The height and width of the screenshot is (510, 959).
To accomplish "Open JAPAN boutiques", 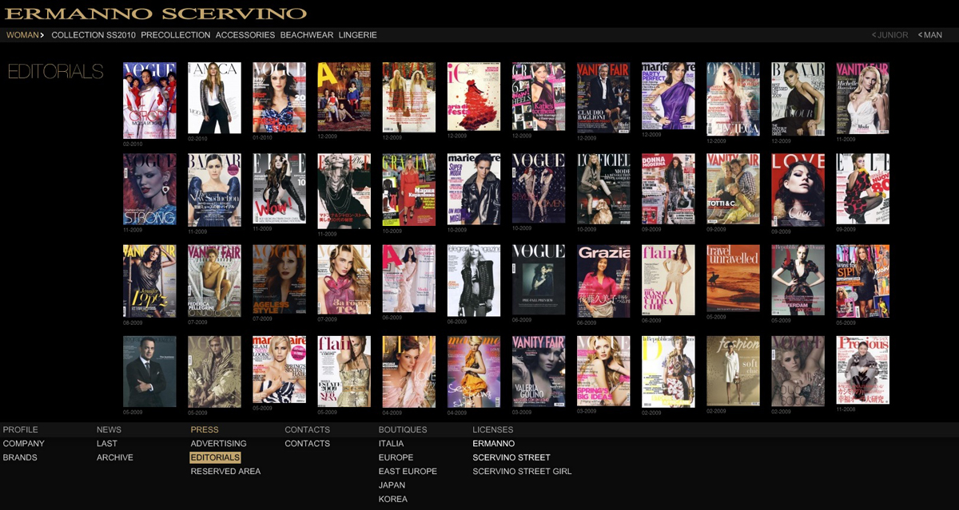I will point(392,485).
